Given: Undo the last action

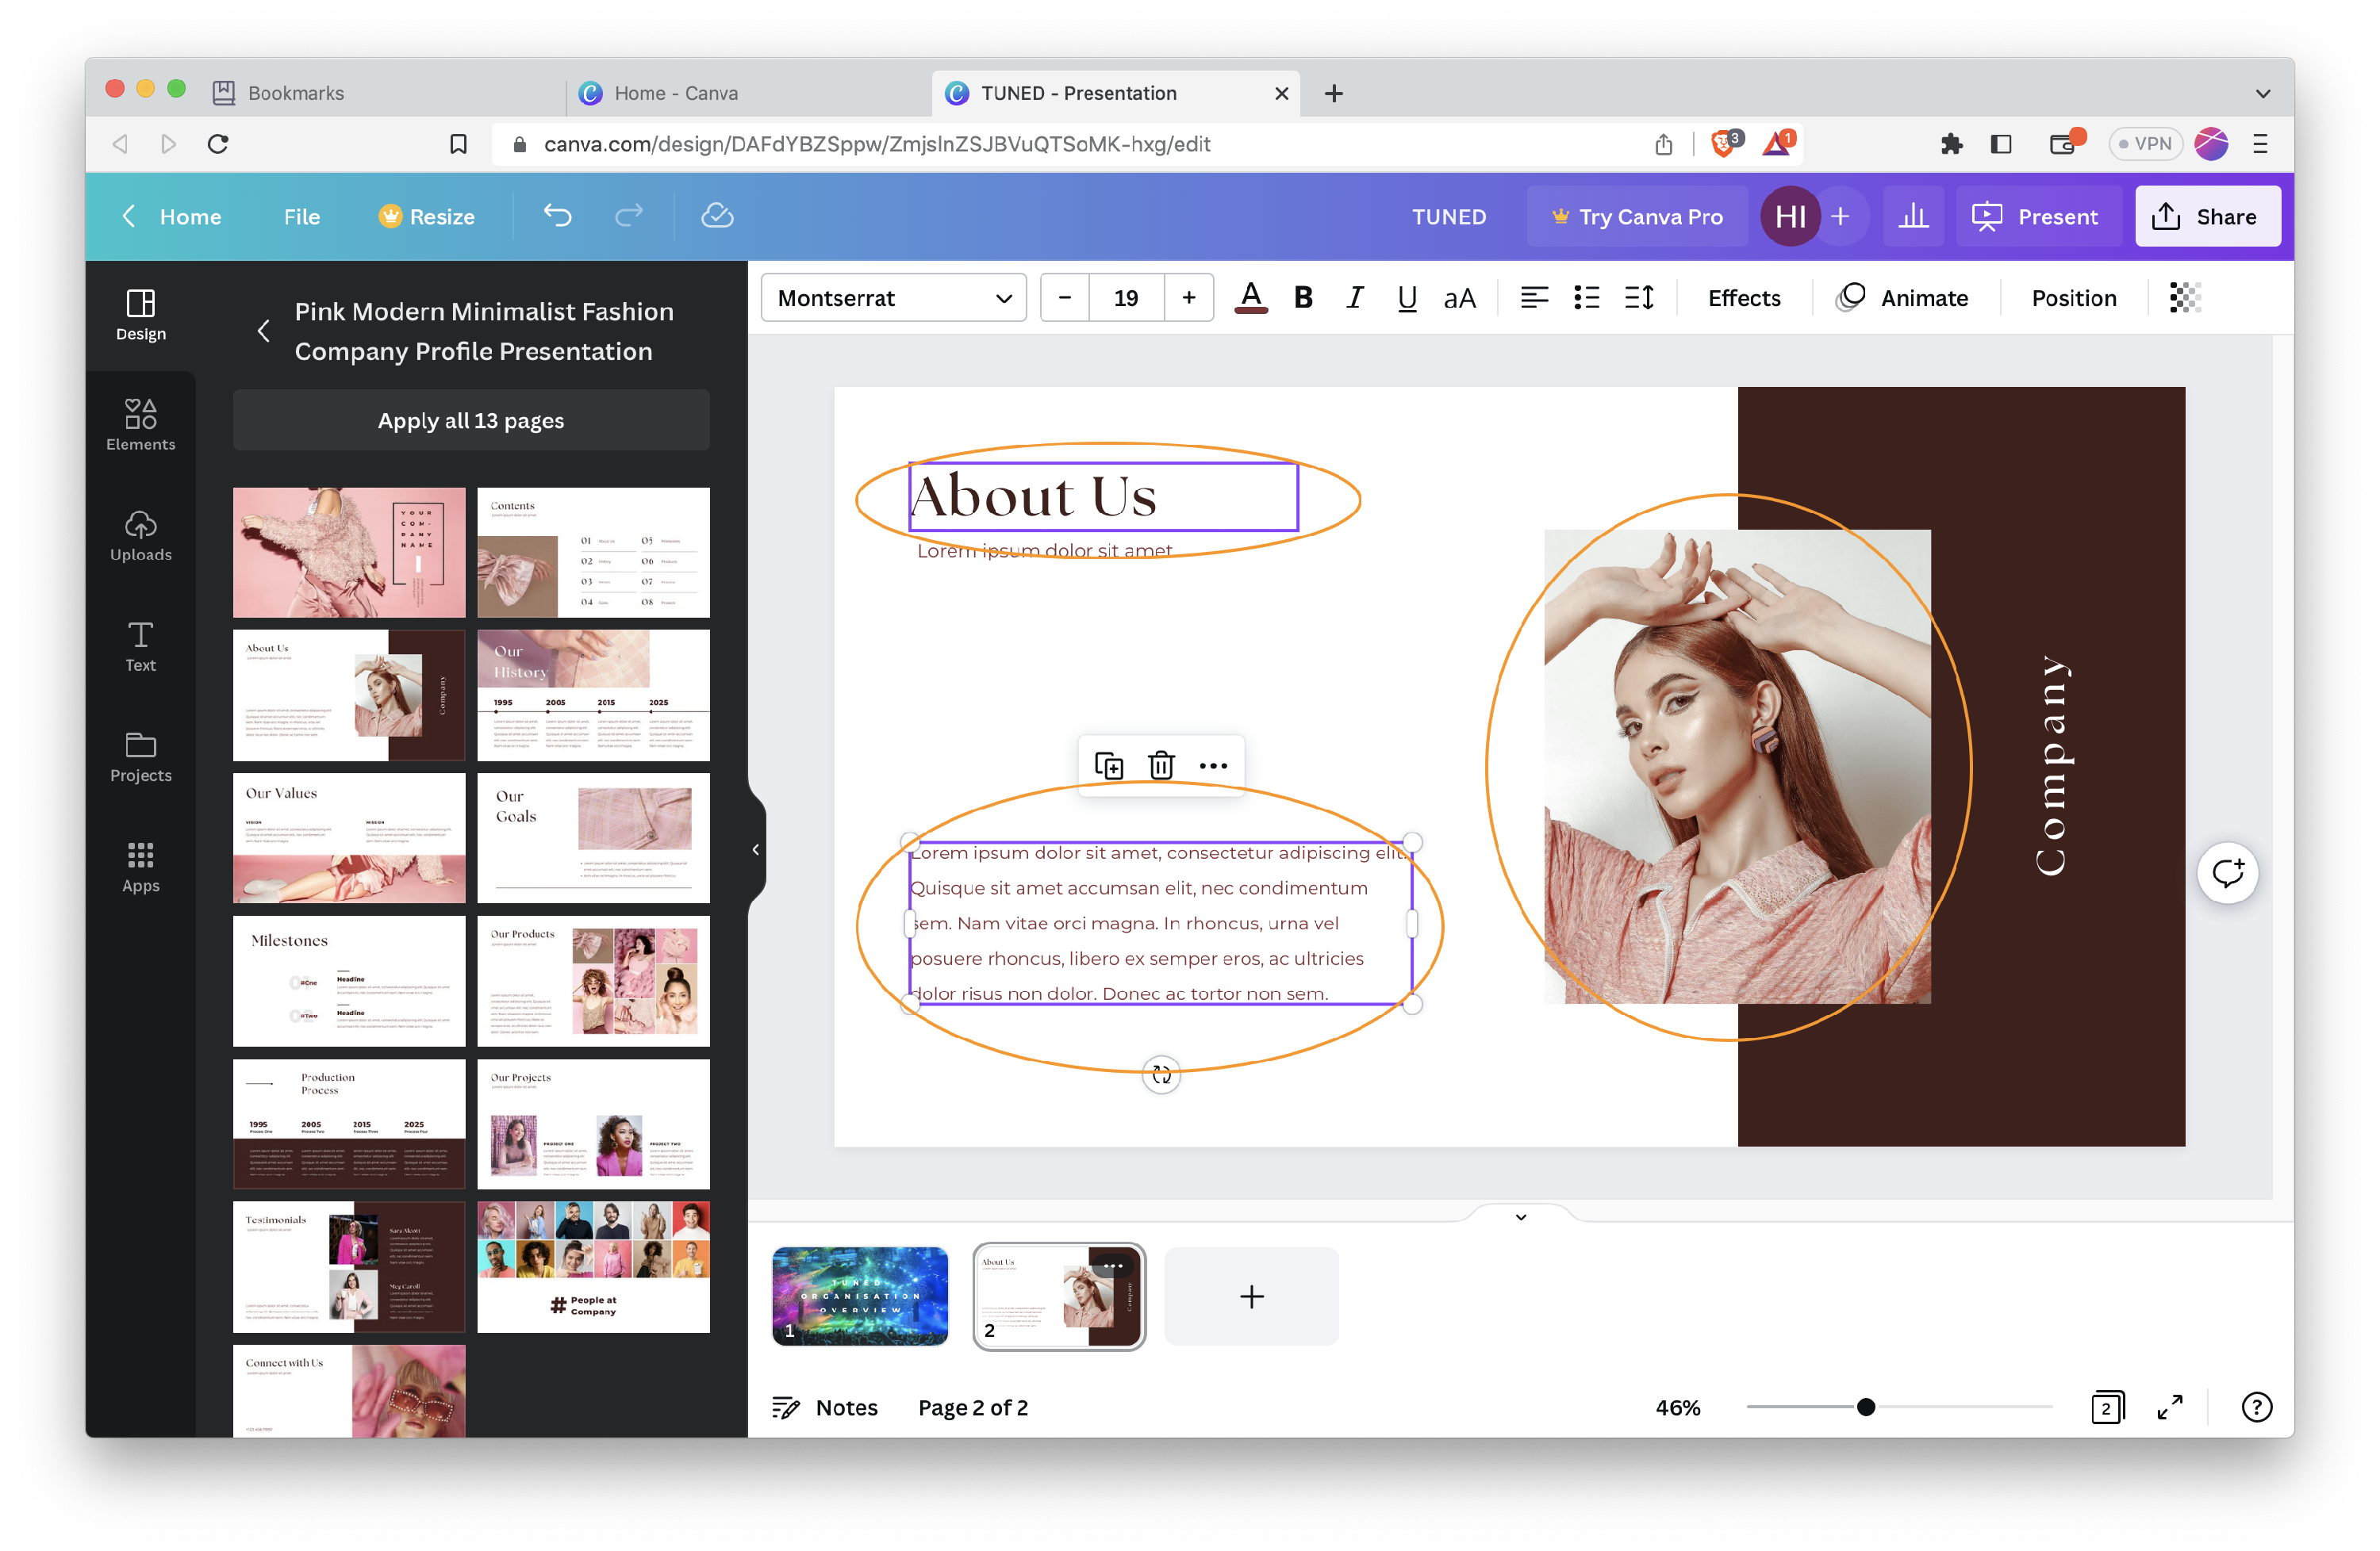Looking at the screenshot, I should tap(557, 216).
